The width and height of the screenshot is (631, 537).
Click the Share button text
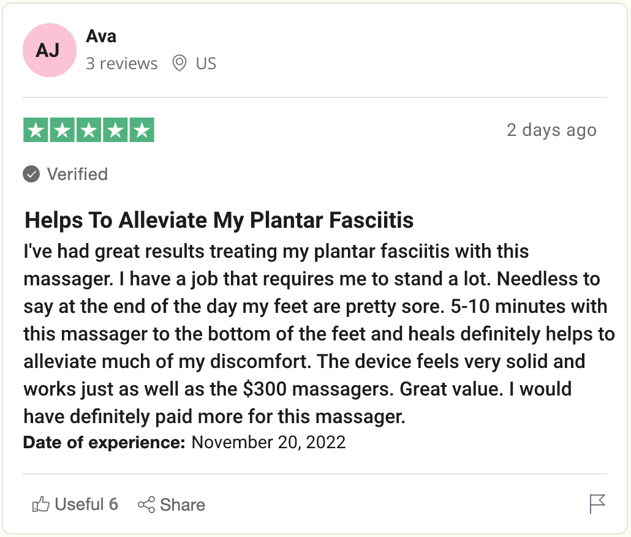click(x=183, y=505)
